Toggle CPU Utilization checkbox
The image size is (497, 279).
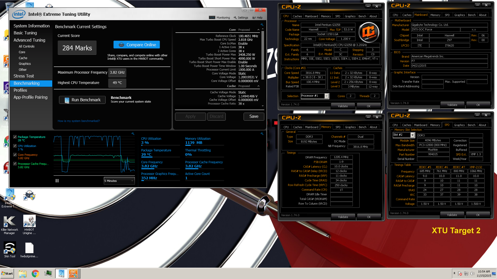pyautogui.click(x=15, y=146)
